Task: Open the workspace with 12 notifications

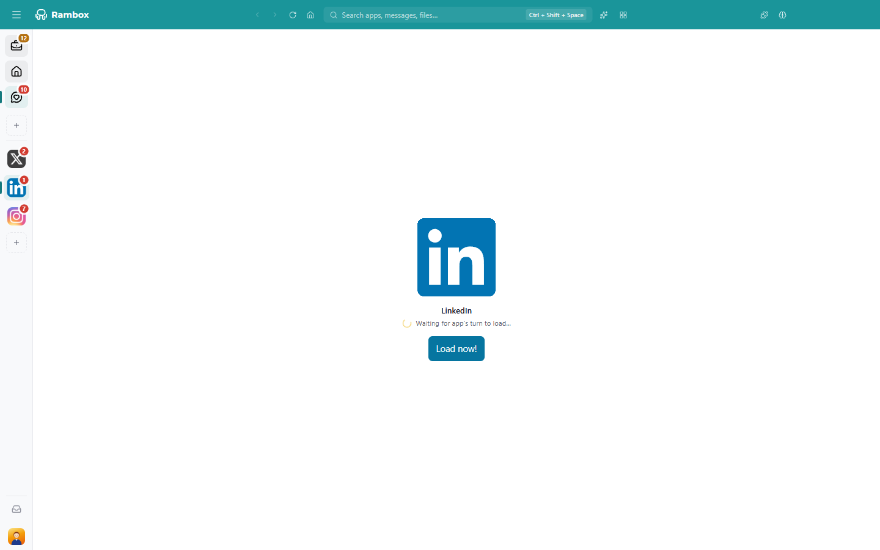Action: 16,46
